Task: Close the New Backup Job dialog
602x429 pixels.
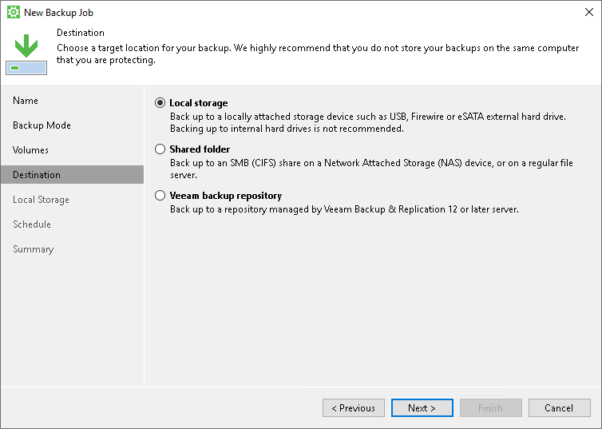Action: coord(589,12)
